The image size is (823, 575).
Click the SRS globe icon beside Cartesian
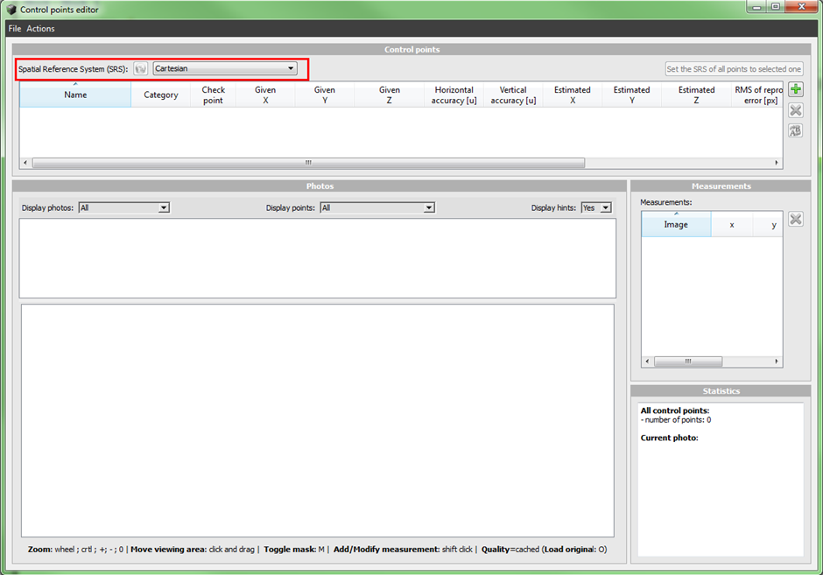(x=141, y=69)
